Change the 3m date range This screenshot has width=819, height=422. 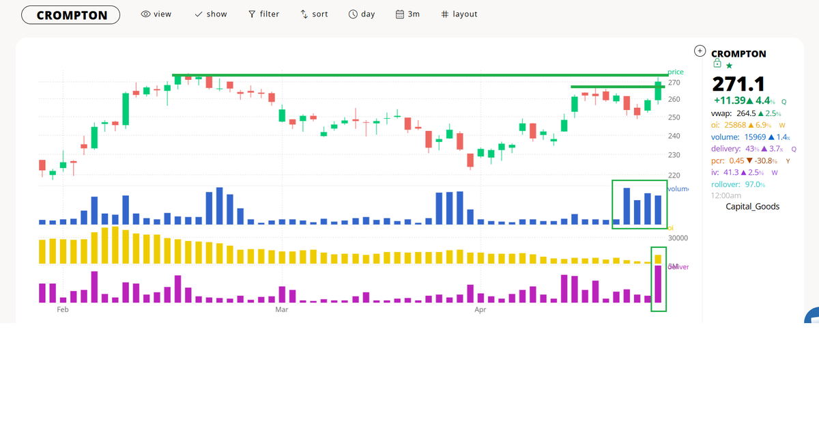pos(408,14)
